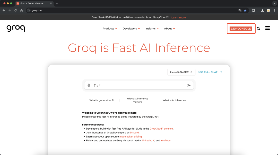278x155 pixels.
Task: Open the GroqCloud console link
Action: click(x=161, y=129)
